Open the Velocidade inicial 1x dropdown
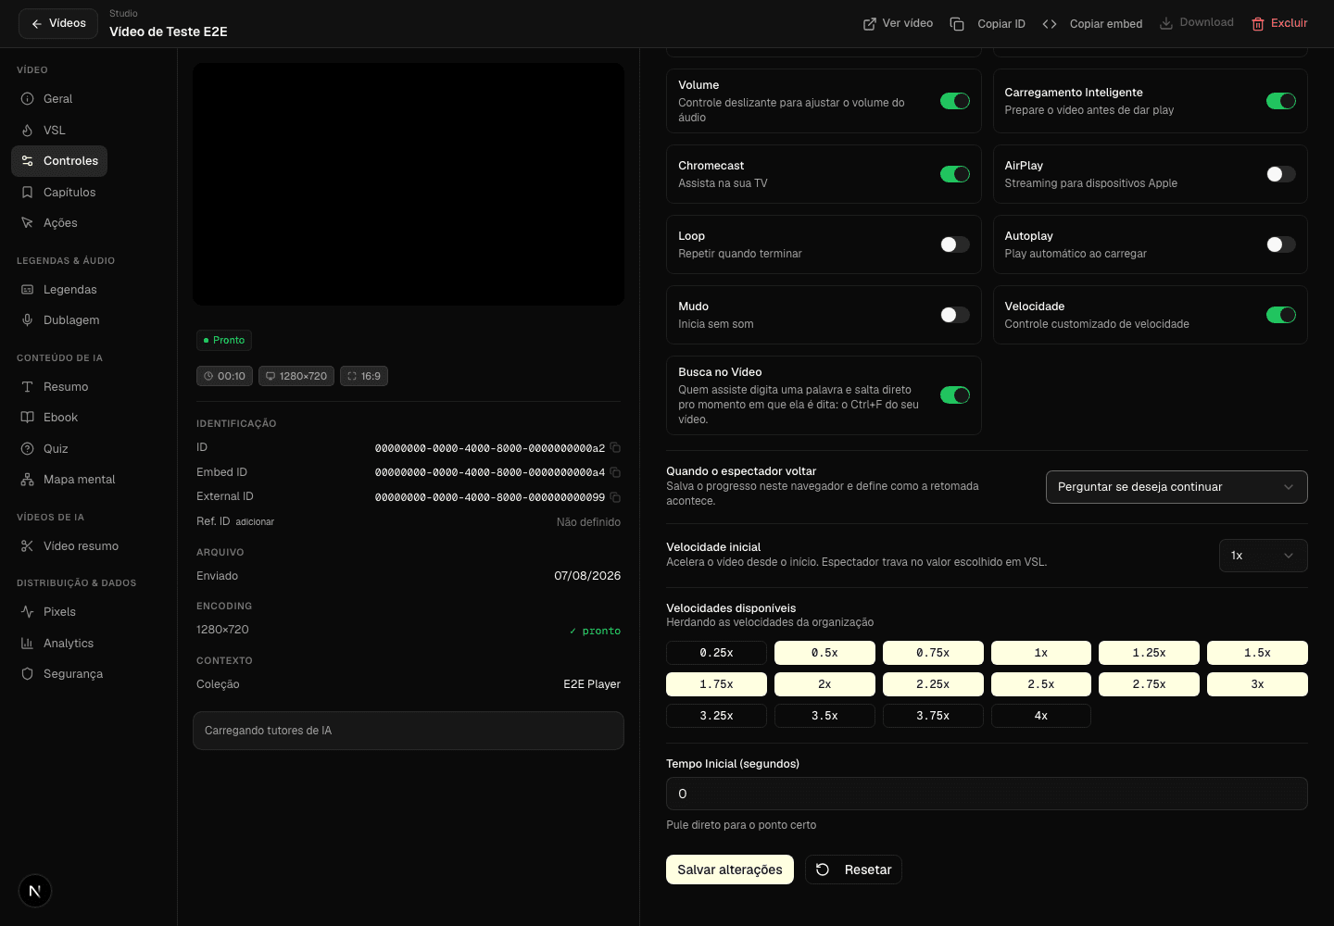Viewport: 1334px width, 926px height. pyautogui.click(x=1264, y=556)
